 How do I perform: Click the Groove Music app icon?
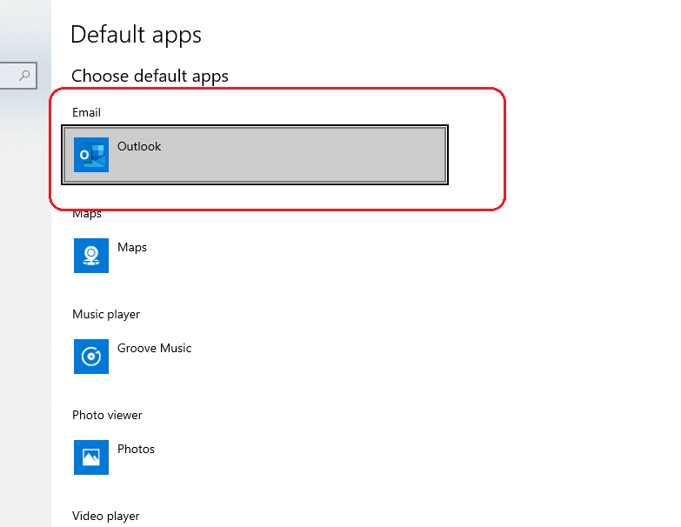coord(91,357)
